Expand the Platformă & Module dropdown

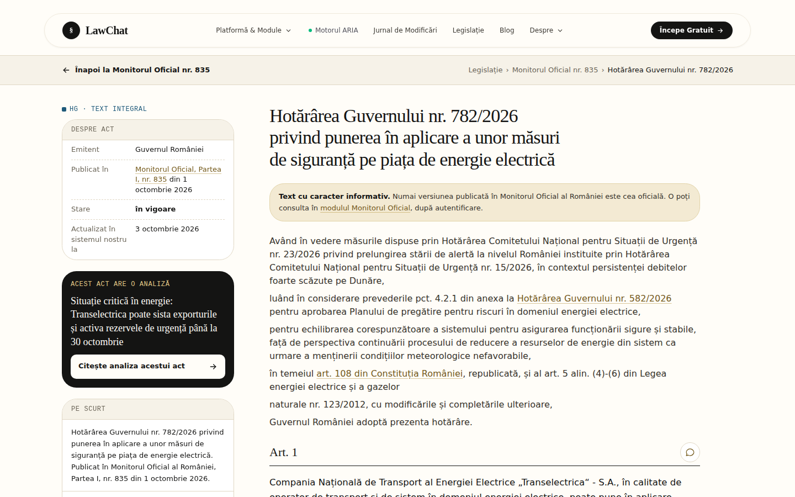click(253, 30)
